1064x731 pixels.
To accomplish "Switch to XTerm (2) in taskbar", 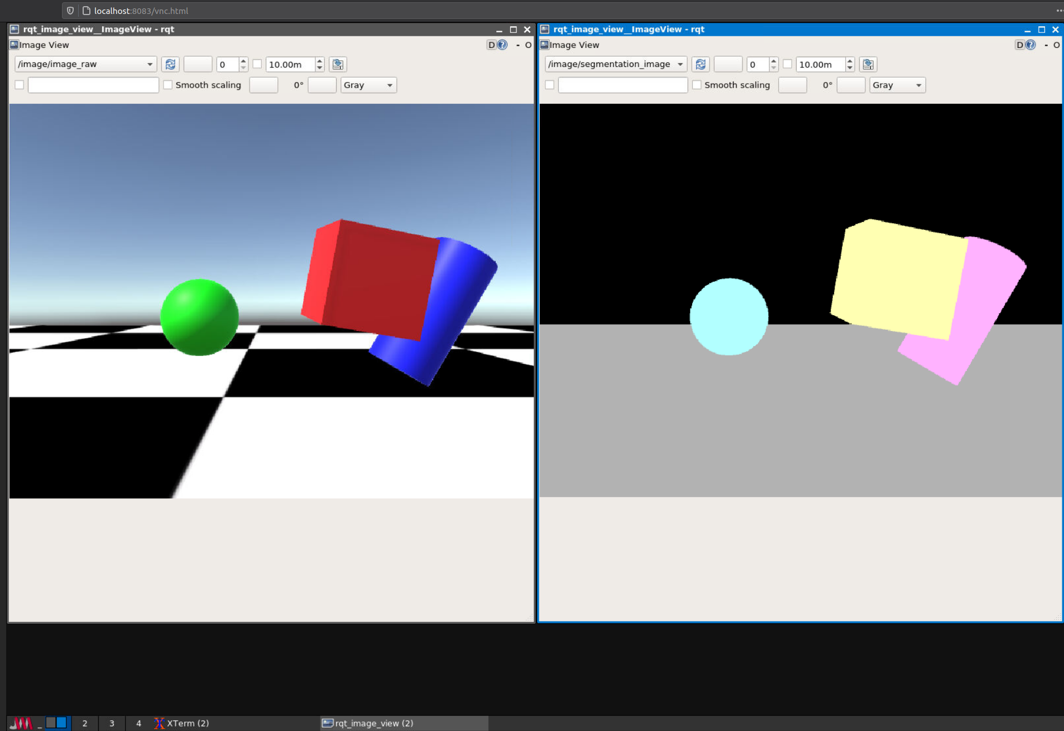I will click(182, 723).
